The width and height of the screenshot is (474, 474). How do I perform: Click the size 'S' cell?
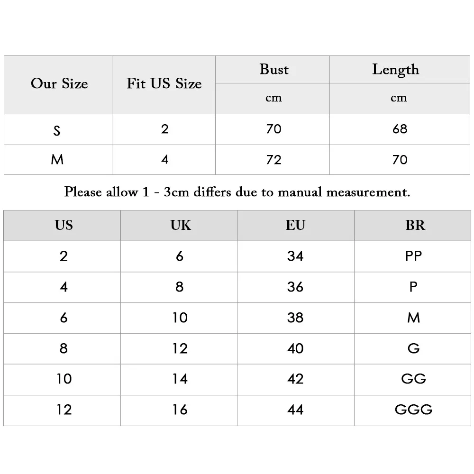click(x=58, y=129)
